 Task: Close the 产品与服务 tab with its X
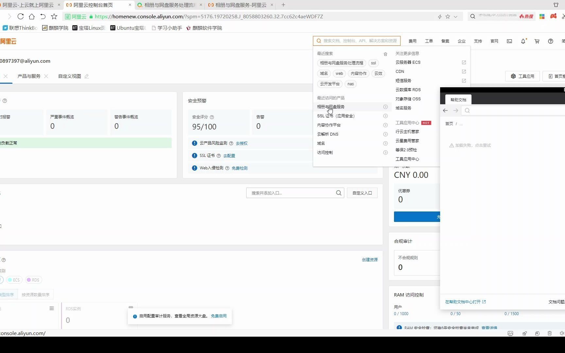point(46,76)
